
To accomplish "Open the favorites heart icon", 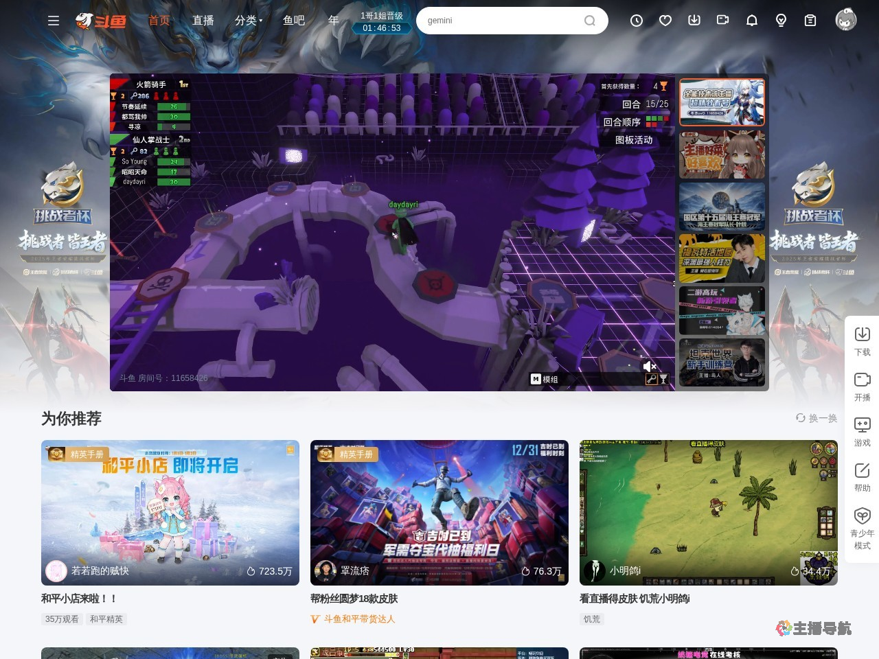I will [x=665, y=21].
